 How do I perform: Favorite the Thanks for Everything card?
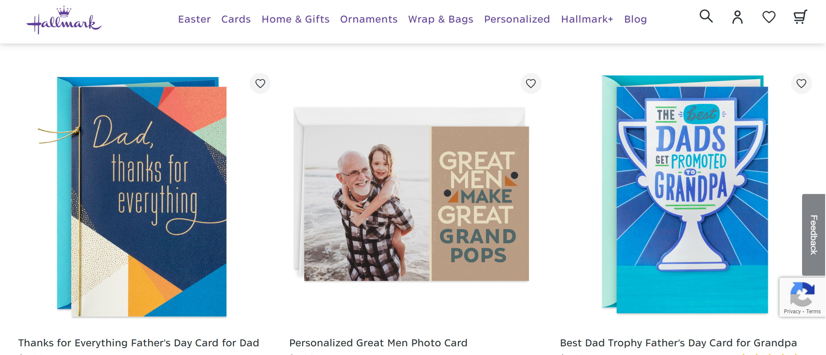coord(260,83)
